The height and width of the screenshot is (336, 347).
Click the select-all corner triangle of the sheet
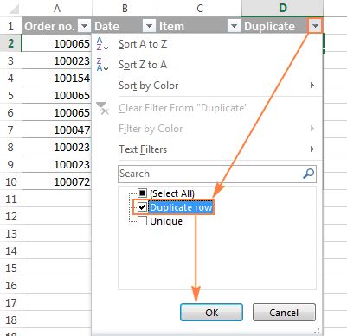point(13,10)
